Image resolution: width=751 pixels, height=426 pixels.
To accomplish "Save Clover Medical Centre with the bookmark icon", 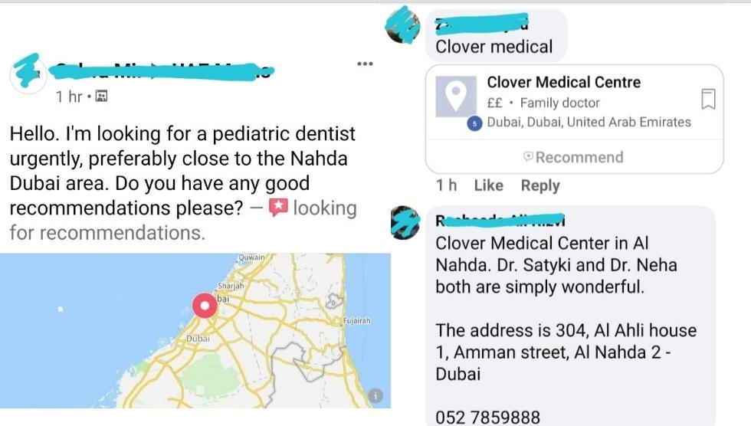I will point(709,99).
